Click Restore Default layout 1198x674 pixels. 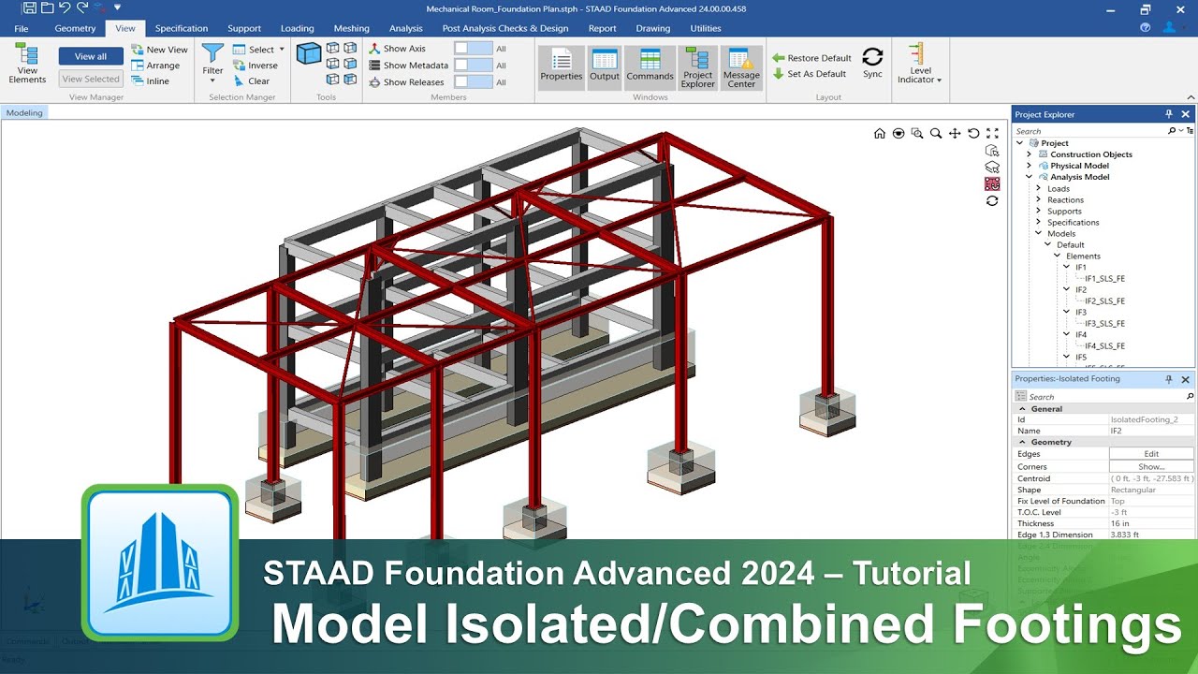coord(811,58)
